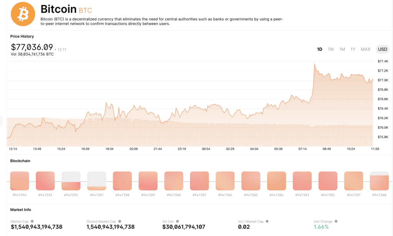The image size is (393, 236).
Task: Open block #947383 tile
Action: point(302,181)
